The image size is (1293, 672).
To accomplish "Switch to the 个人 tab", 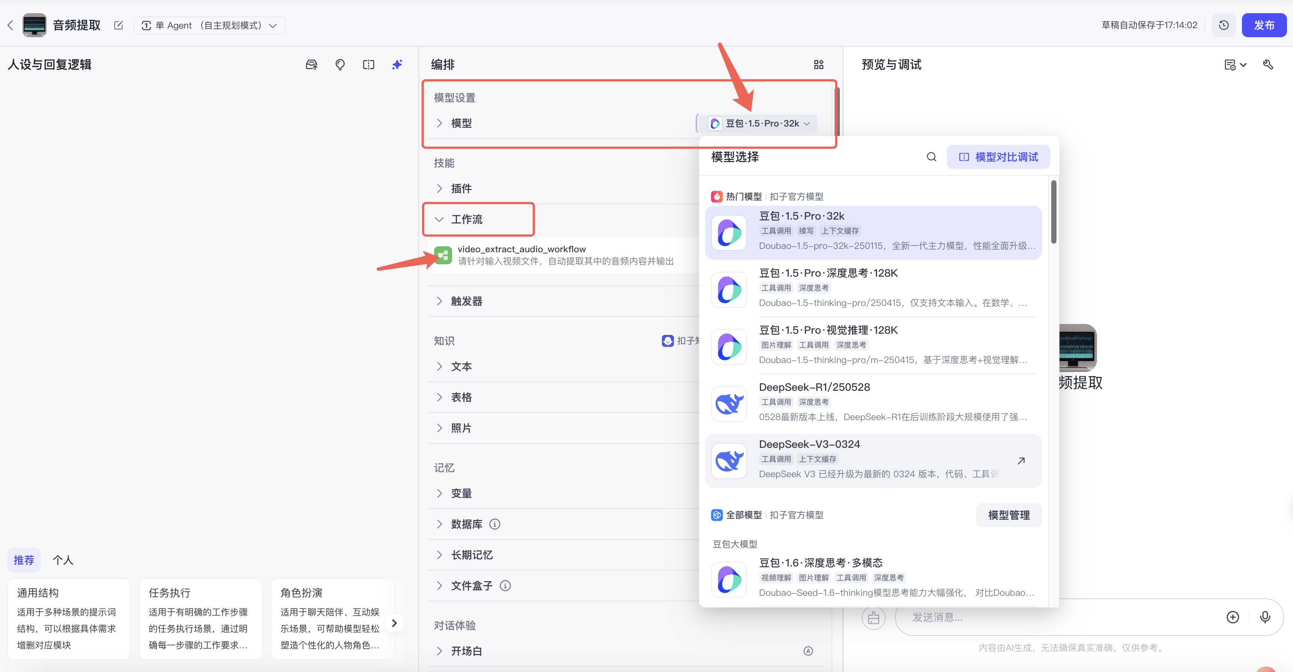I will point(63,560).
